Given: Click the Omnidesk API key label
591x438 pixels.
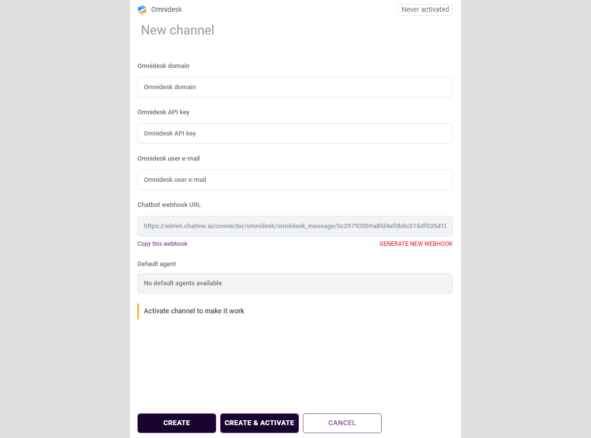Looking at the screenshot, I should [164, 112].
